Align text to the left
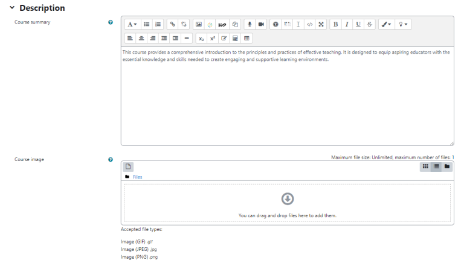The image size is (464, 263). pos(130,38)
